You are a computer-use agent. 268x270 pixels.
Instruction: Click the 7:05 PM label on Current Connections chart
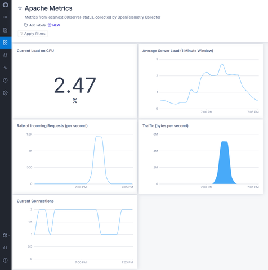tap(127, 262)
